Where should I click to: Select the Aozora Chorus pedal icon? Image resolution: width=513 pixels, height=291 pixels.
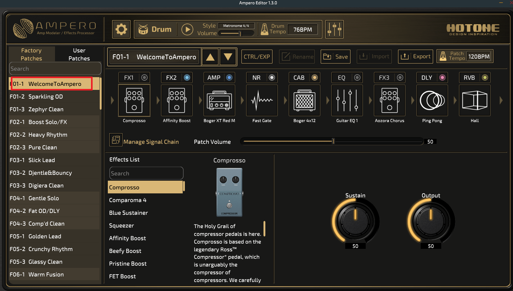390,100
